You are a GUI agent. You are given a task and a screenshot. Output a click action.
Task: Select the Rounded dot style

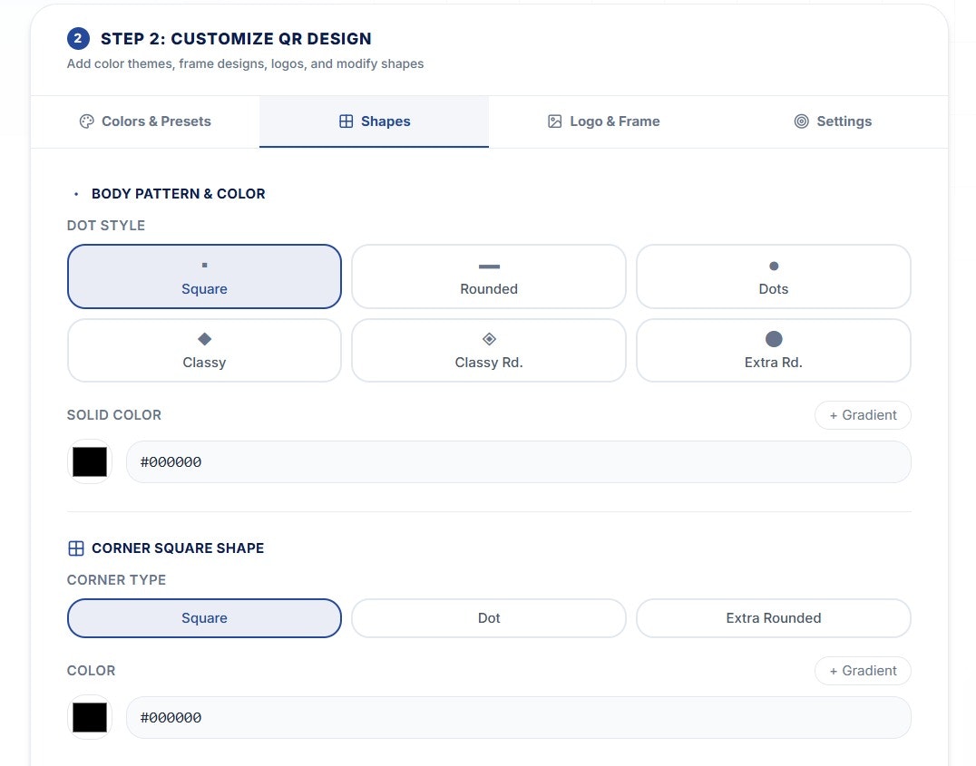[489, 276]
